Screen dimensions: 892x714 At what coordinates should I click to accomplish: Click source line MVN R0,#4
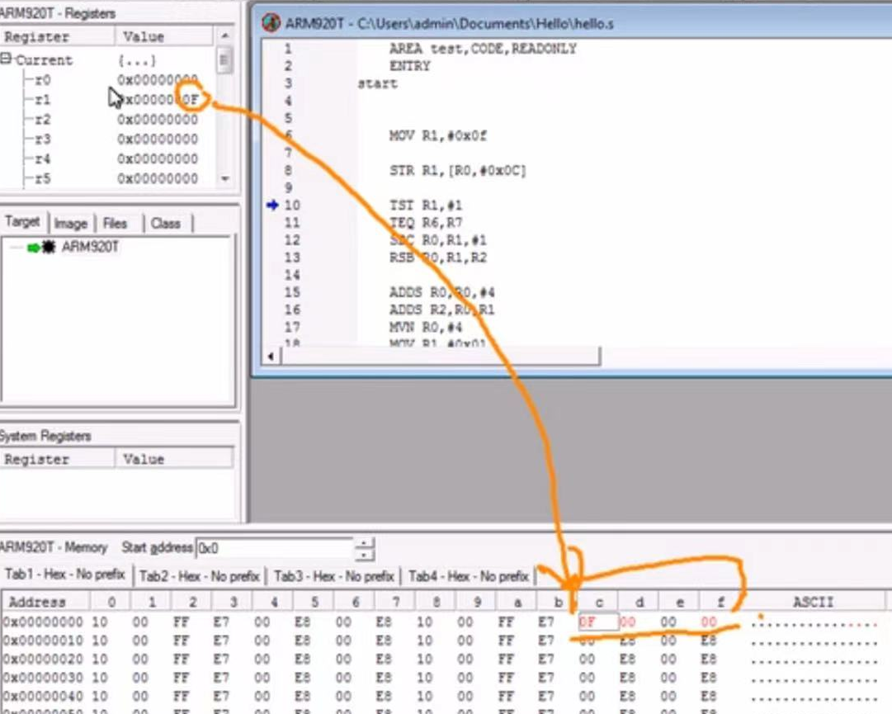click(x=426, y=327)
